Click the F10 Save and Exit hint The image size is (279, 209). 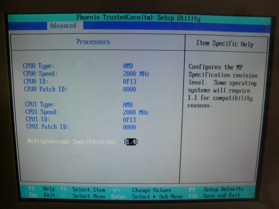214,195
